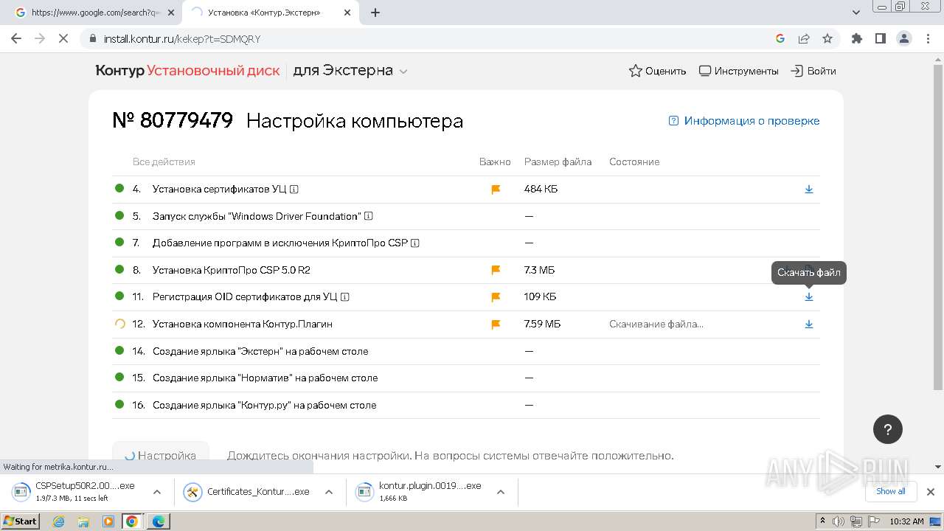Close the downloads bar
This screenshot has height=531, width=944.
pos(931,492)
